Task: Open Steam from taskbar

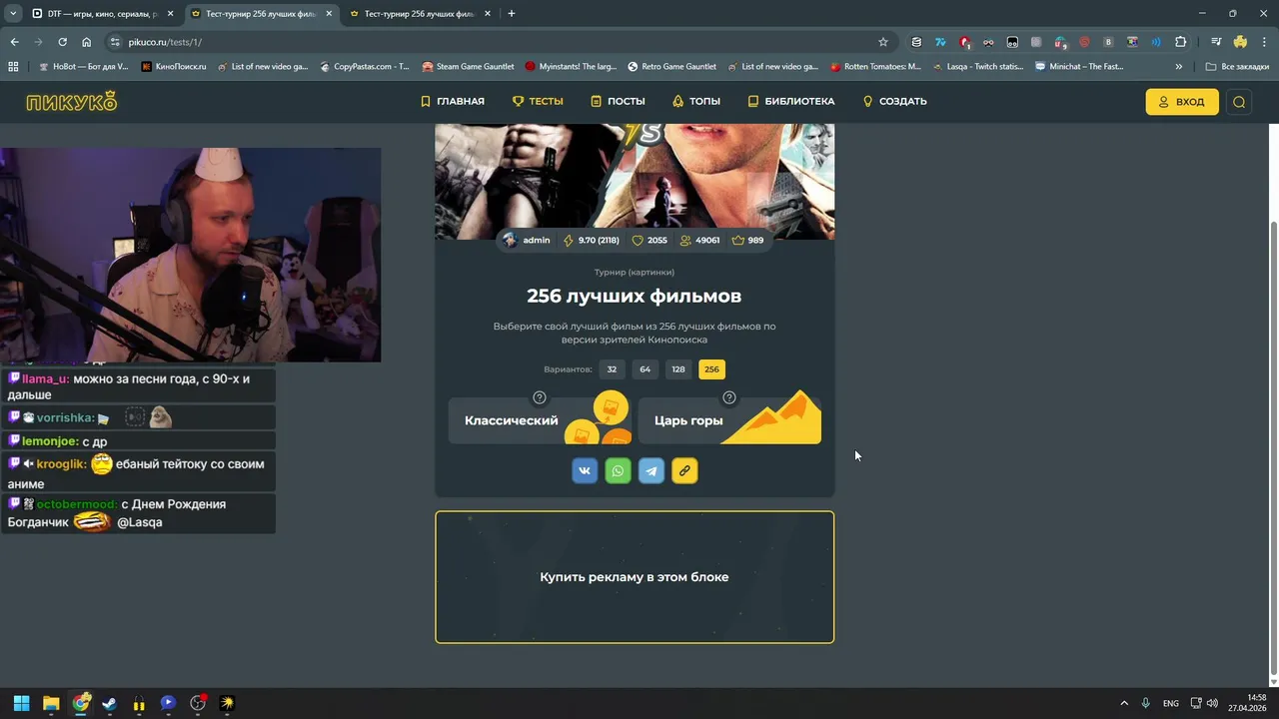Action: 109,703
